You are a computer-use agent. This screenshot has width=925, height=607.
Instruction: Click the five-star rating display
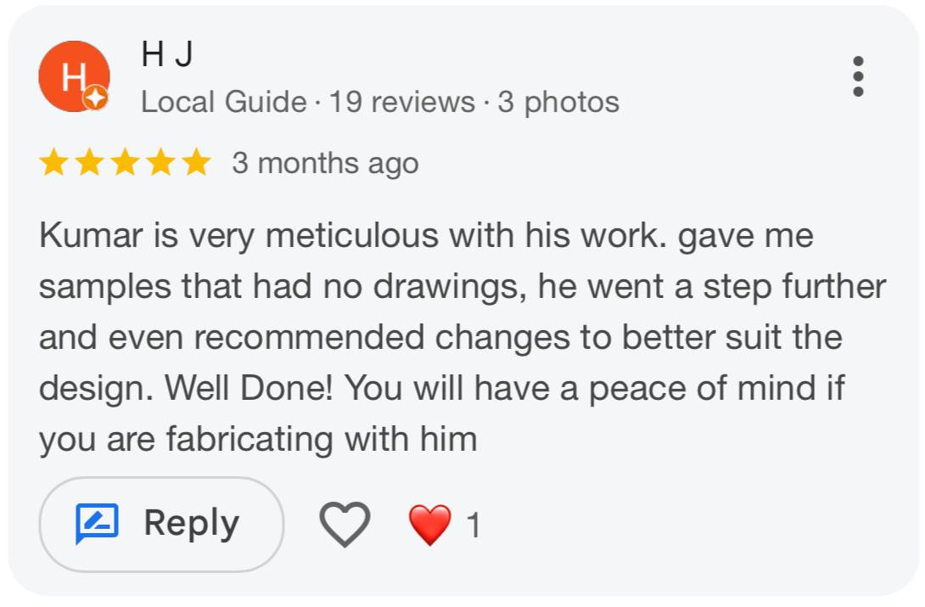pos(126,162)
